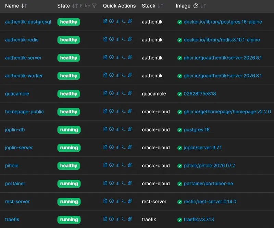The height and width of the screenshot is (228, 274).
Task: Open logs for authentik-postgresql container
Action: (x=105, y=21)
